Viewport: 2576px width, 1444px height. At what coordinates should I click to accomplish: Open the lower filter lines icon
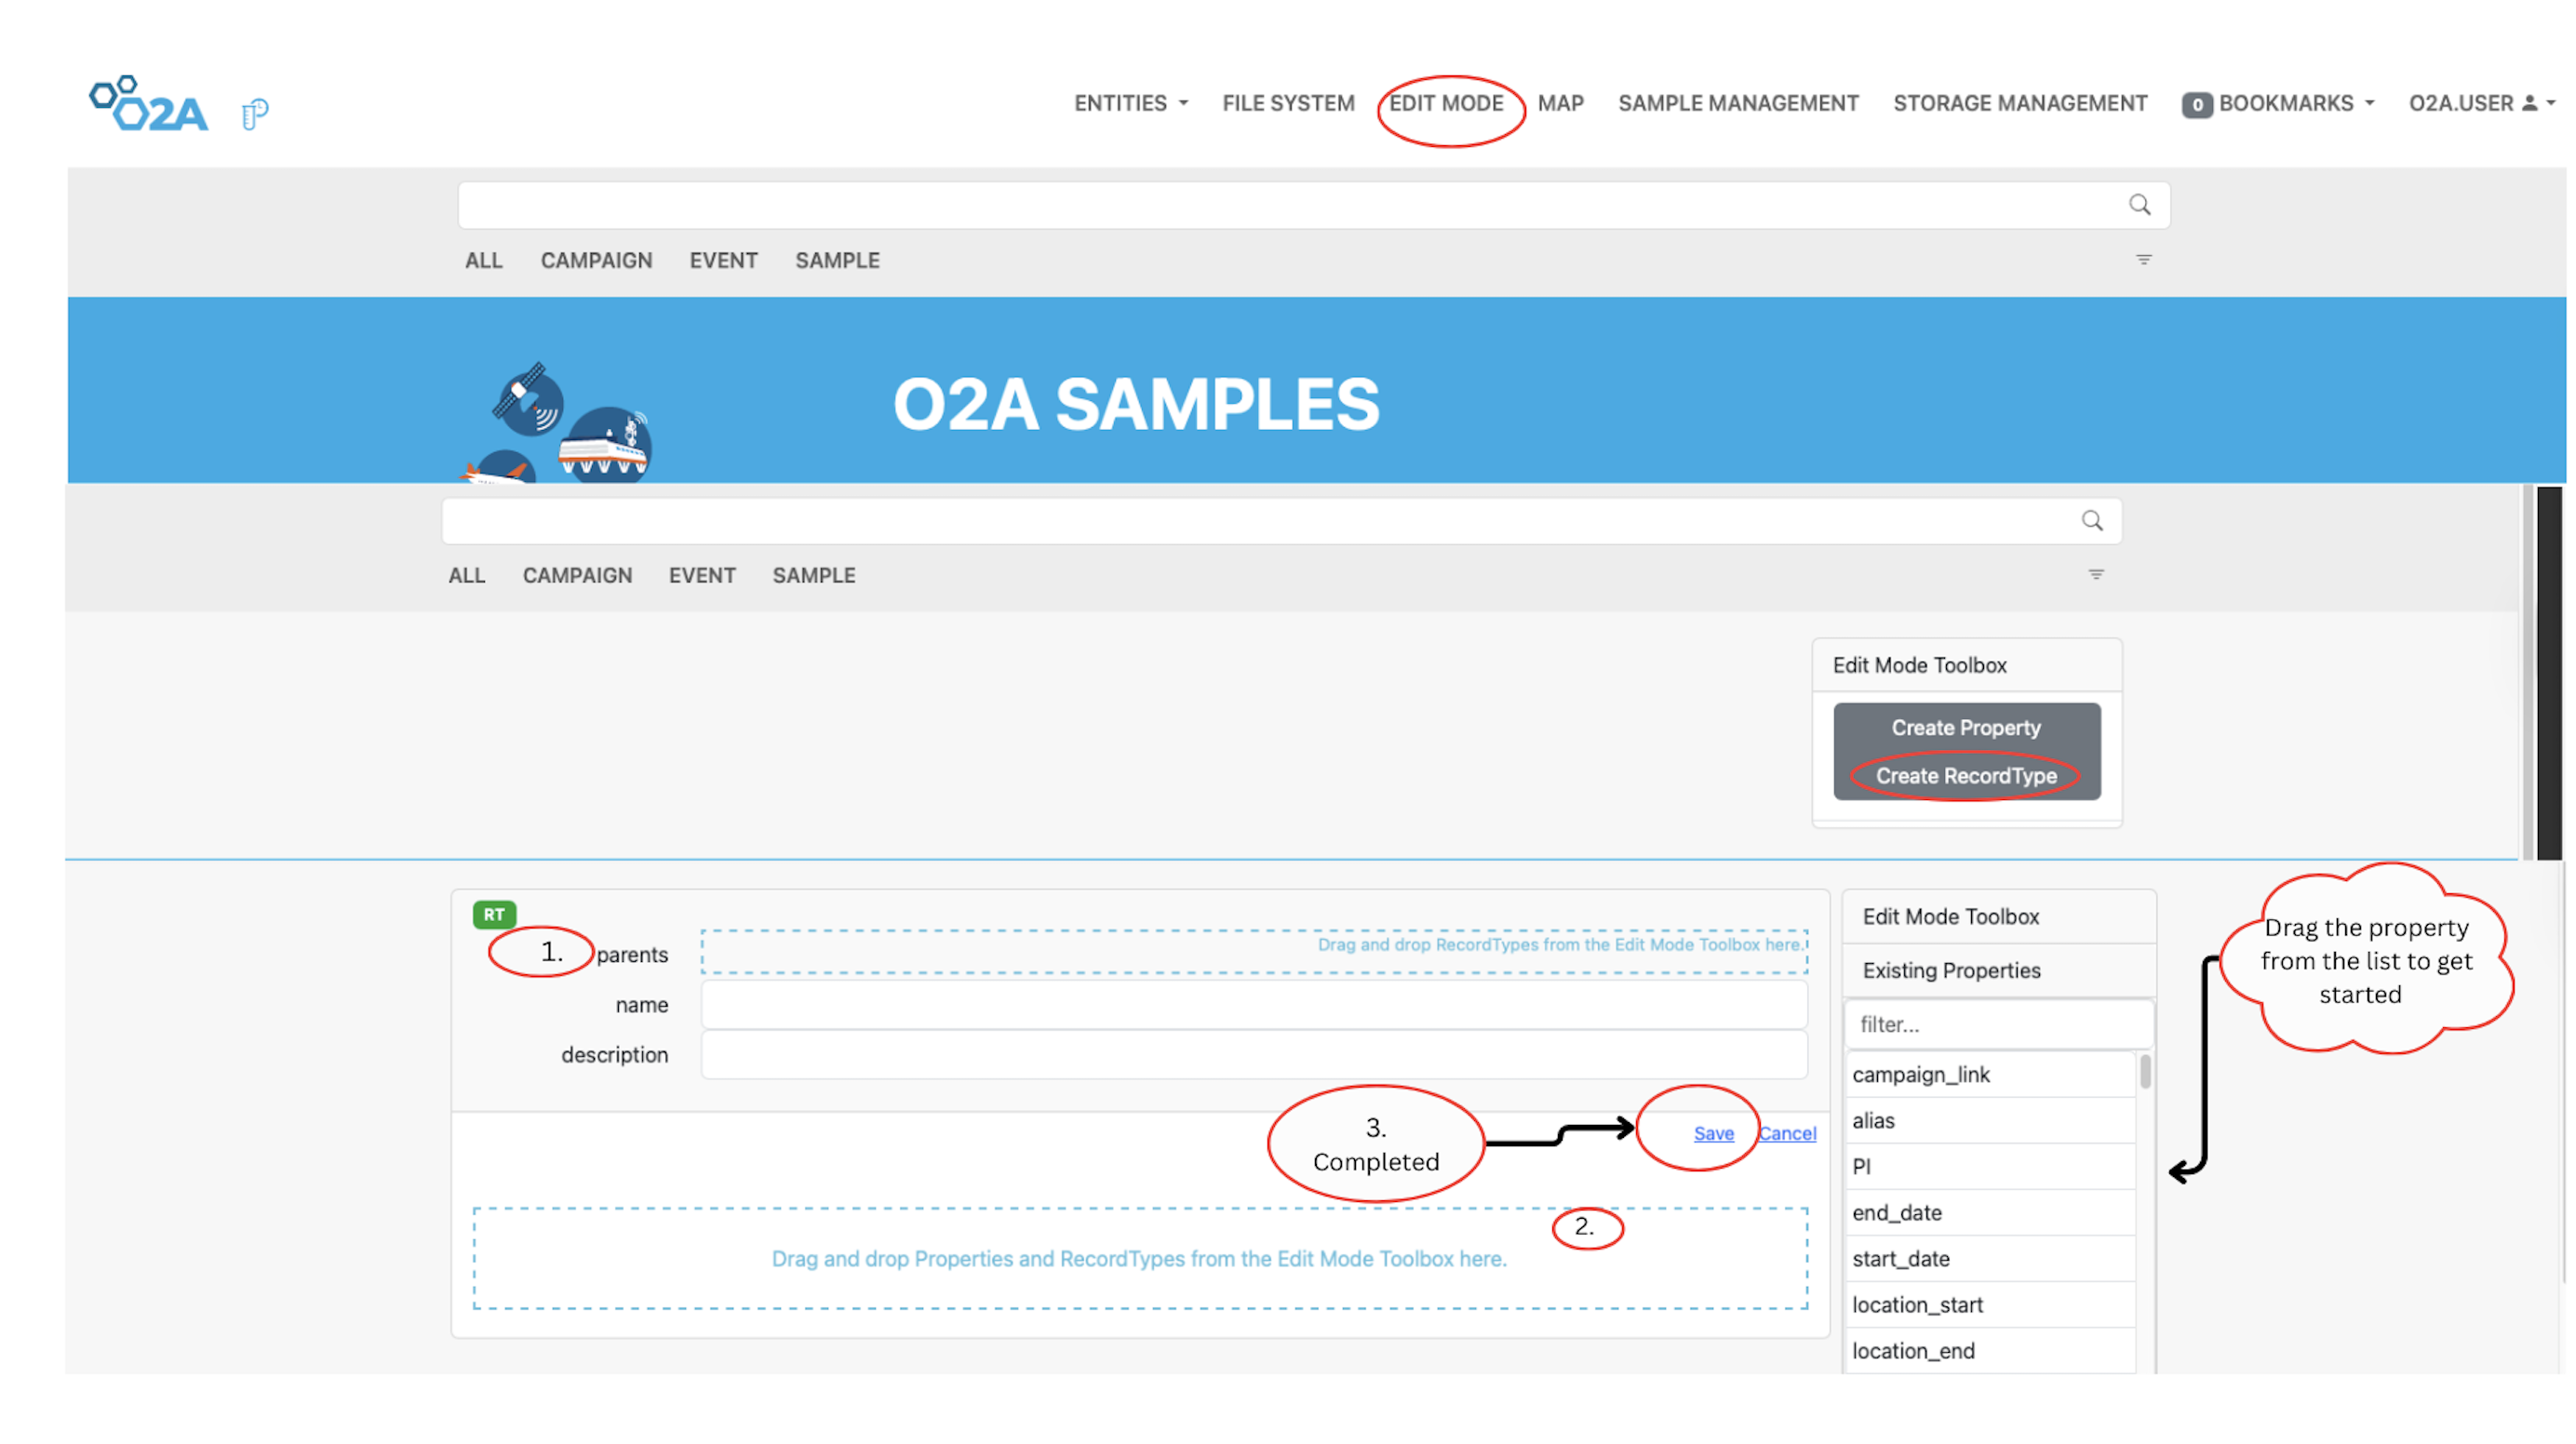(2096, 575)
